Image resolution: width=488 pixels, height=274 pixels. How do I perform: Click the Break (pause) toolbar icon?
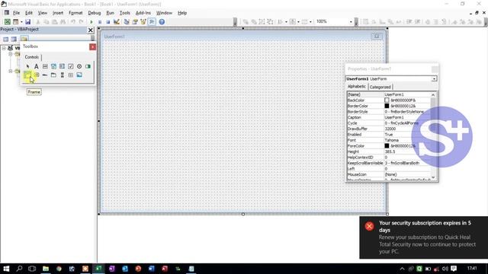(100, 22)
